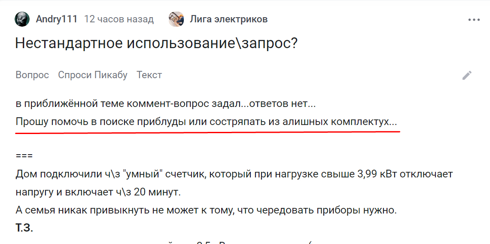Open the Andry111 author profile link

57,19
